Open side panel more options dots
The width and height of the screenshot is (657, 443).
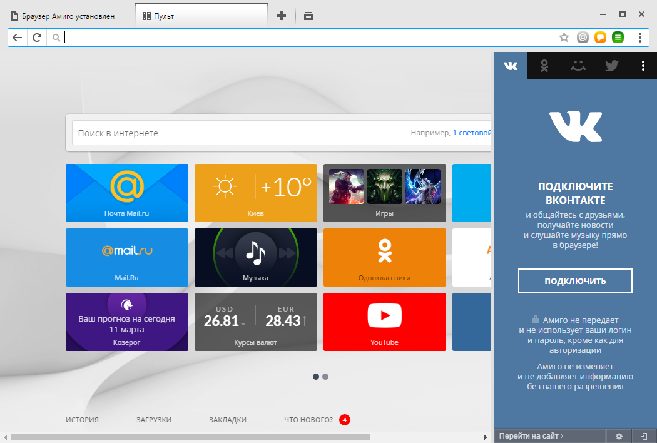pyautogui.click(x=643, y=66)
